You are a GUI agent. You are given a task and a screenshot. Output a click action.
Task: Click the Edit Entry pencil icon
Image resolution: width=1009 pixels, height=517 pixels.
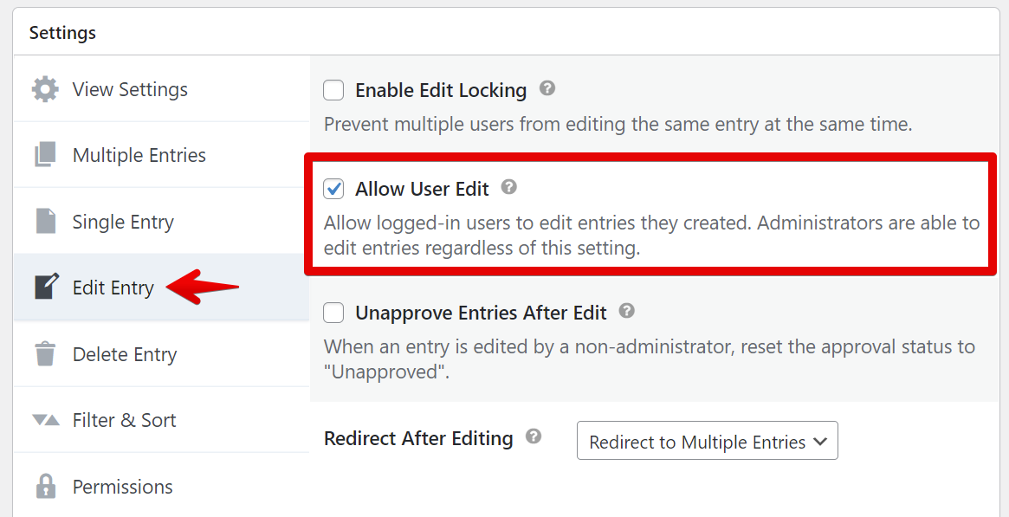coord(46,288)
